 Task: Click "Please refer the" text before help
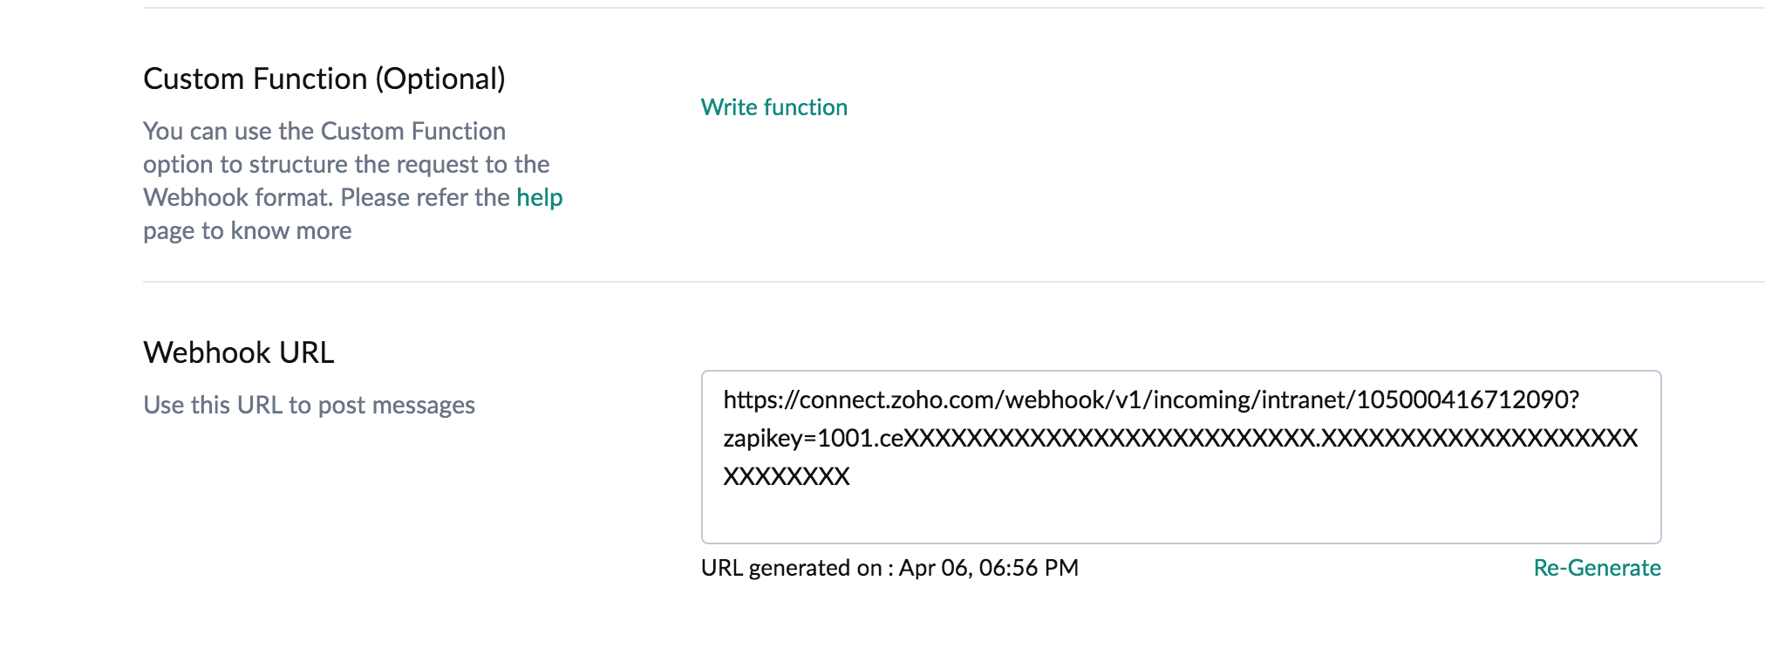click(425, 198)
